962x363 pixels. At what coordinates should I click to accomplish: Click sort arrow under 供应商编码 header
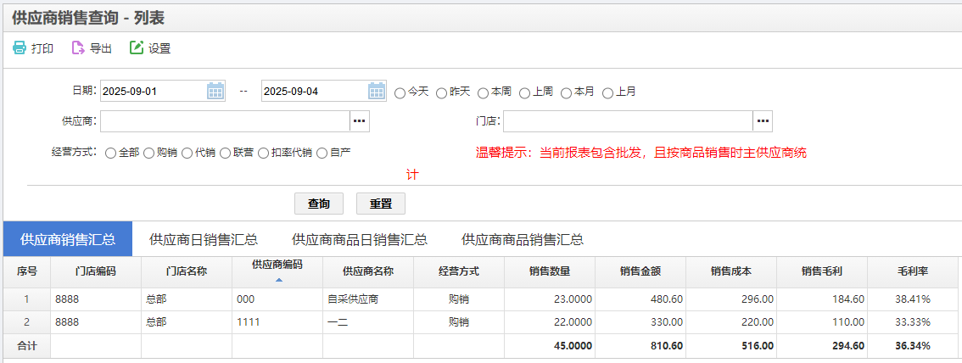(279, 279)
